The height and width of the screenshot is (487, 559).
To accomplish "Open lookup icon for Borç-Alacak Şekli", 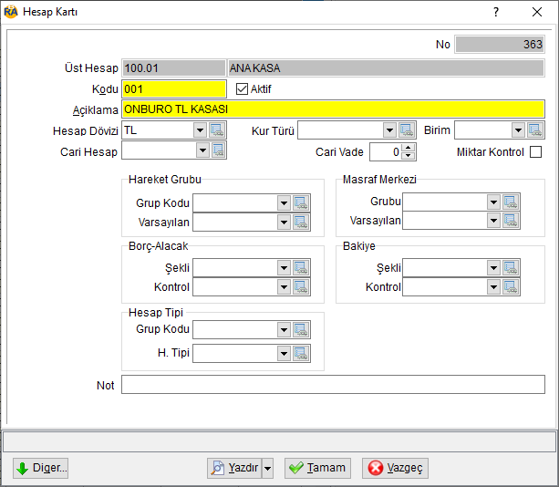I will [301, 268].
